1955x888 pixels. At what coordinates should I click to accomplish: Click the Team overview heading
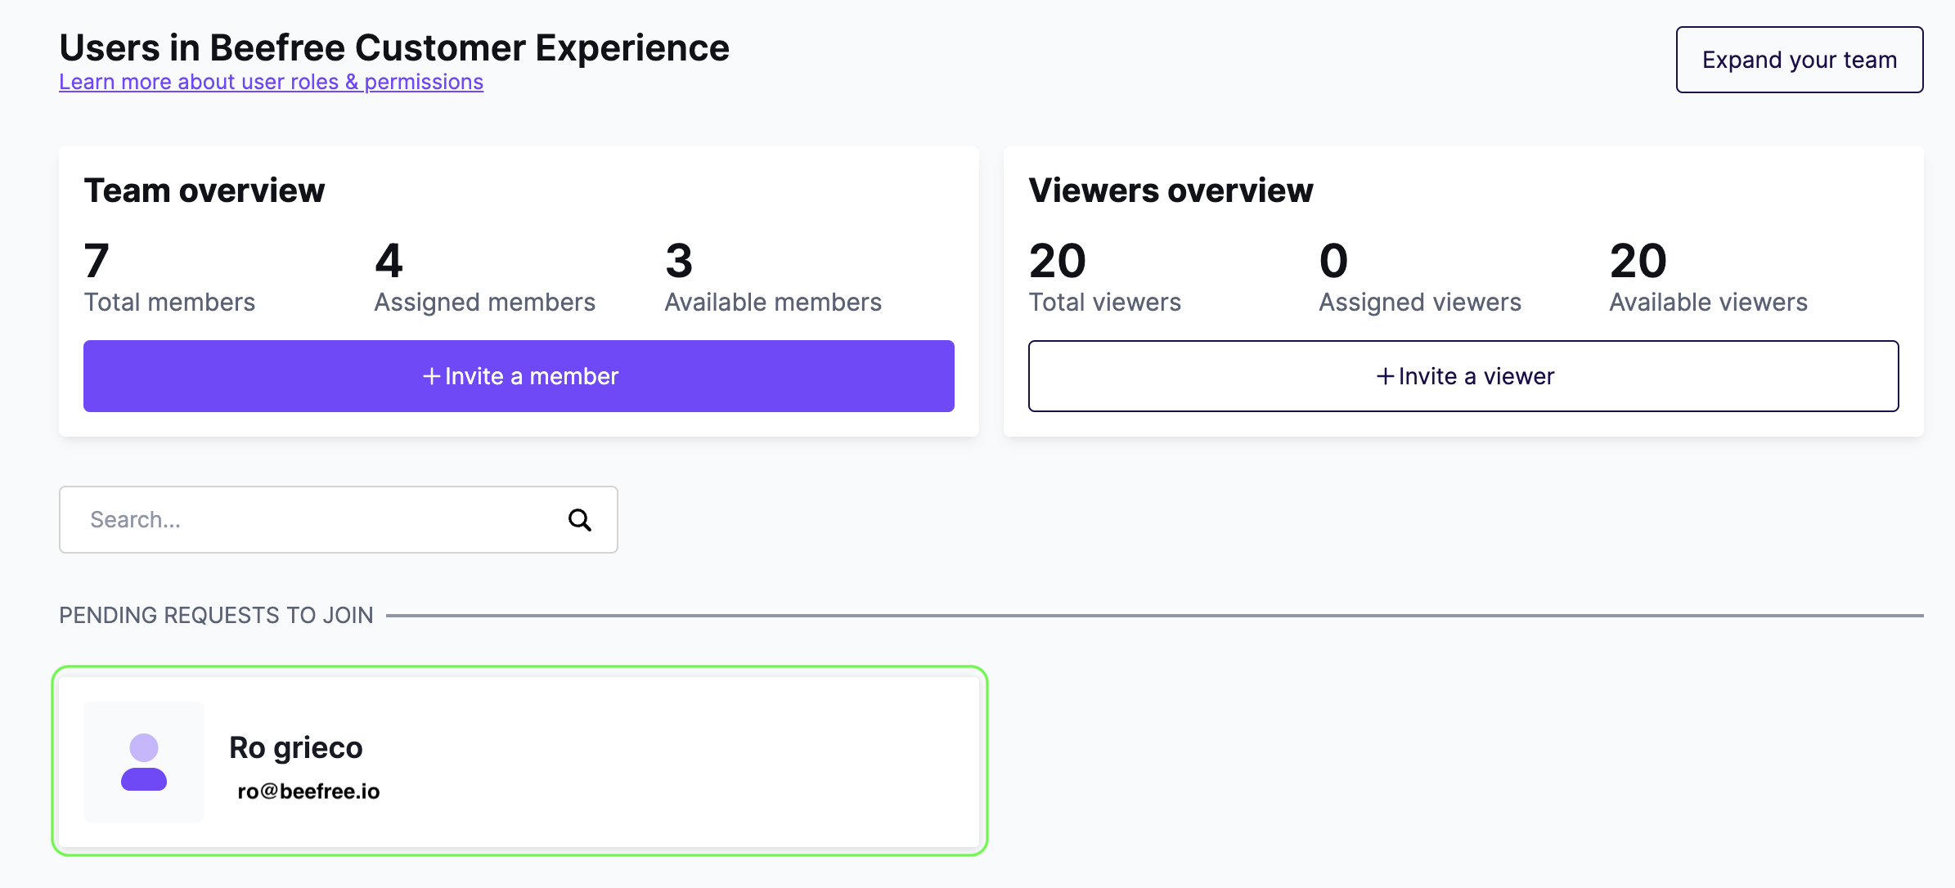204,191
